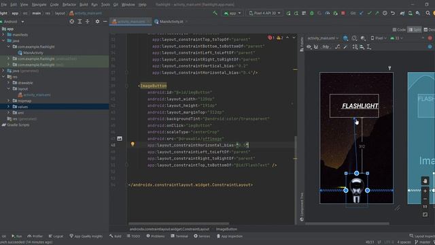Click the Rollback undo arrow icon

click(x=393, y=13)
